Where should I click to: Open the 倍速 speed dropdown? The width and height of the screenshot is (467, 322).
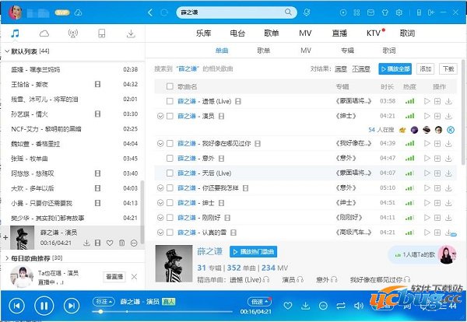click(259, 302)
